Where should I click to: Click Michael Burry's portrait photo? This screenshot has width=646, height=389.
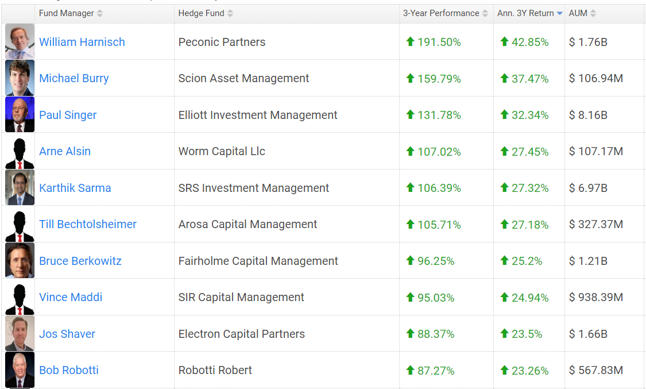[x=20, y=78]
